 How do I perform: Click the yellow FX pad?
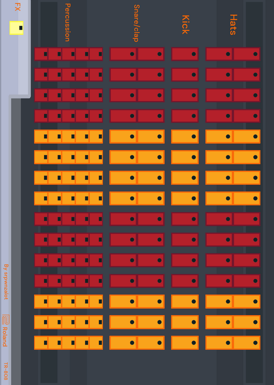tap(16, 28)
